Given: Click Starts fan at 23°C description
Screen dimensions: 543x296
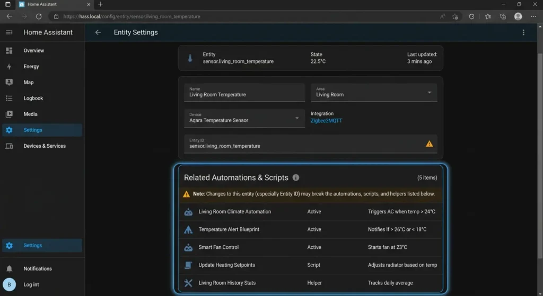Looking at the screenshot, I should tap(388, 247).
